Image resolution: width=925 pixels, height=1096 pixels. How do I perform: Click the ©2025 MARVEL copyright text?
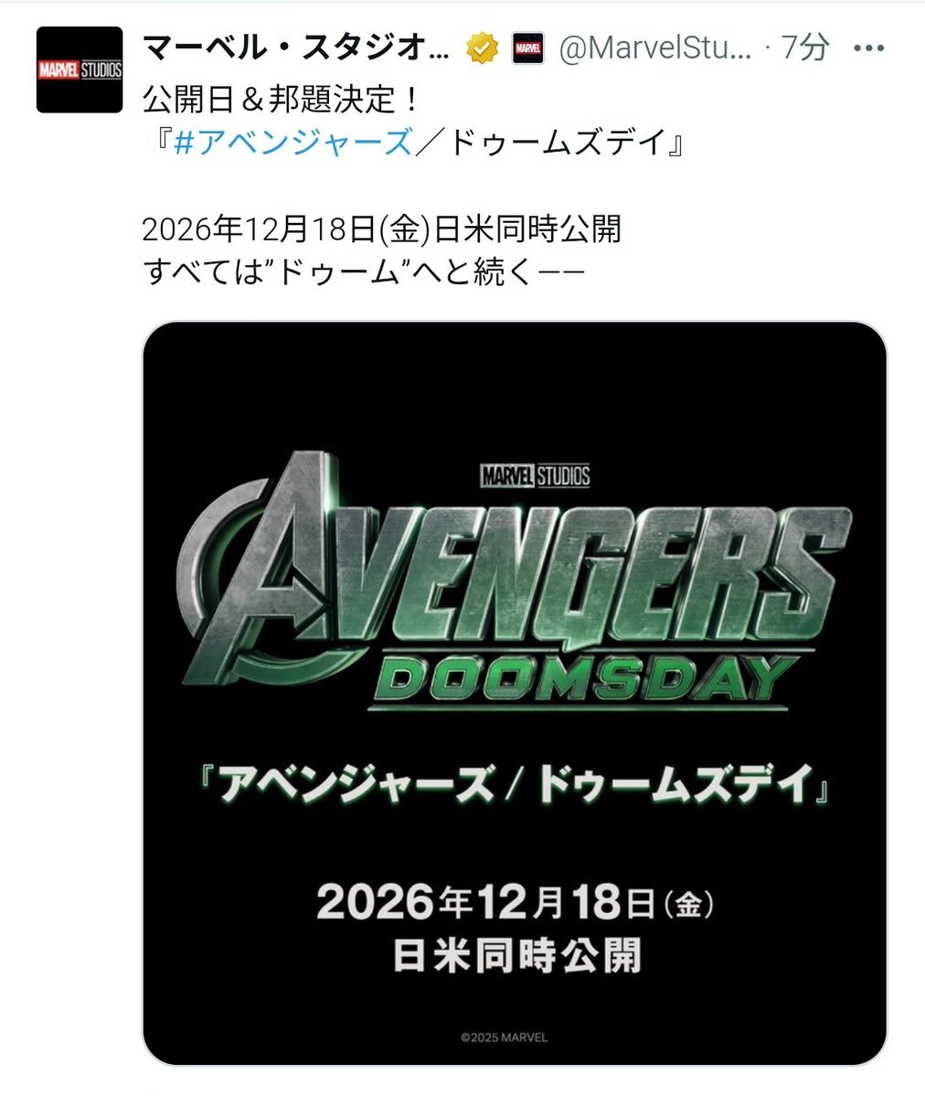tap(505, 1037)
